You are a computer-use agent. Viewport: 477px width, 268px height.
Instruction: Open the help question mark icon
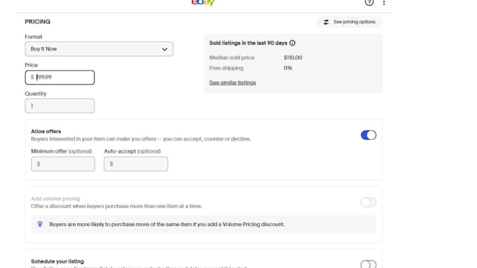point(369,3)
